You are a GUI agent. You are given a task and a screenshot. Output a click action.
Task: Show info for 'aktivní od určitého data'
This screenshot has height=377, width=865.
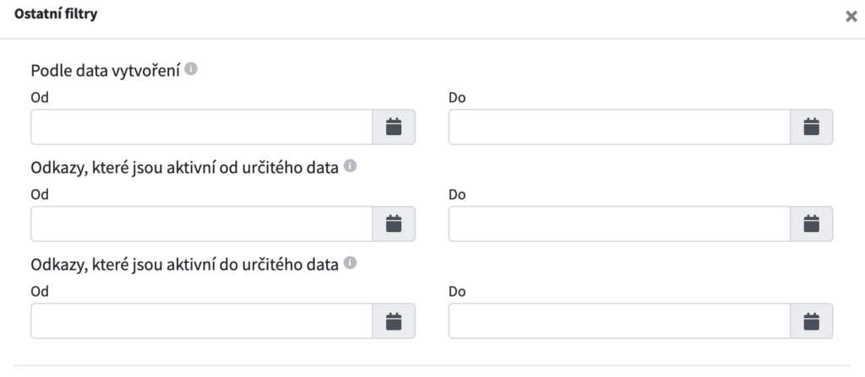[350, 166]
